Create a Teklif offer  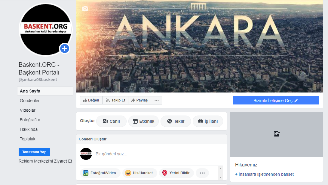pos(176,121)
